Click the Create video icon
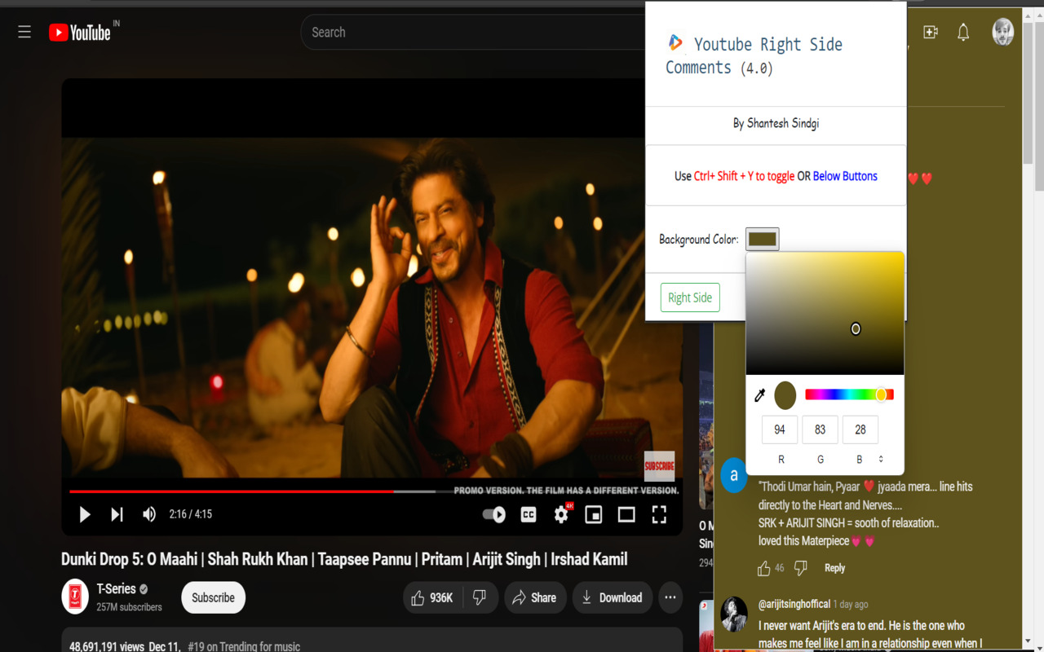 [x=931, y=32]
